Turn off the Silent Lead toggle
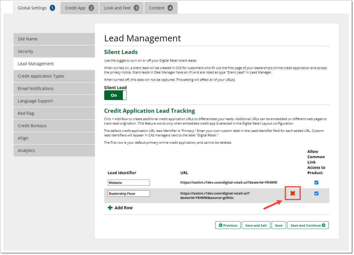This screenshot has width=354, height=255. [115, 95]
